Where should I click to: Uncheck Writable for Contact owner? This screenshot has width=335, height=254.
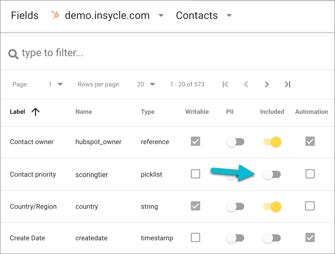pos(195,141)
